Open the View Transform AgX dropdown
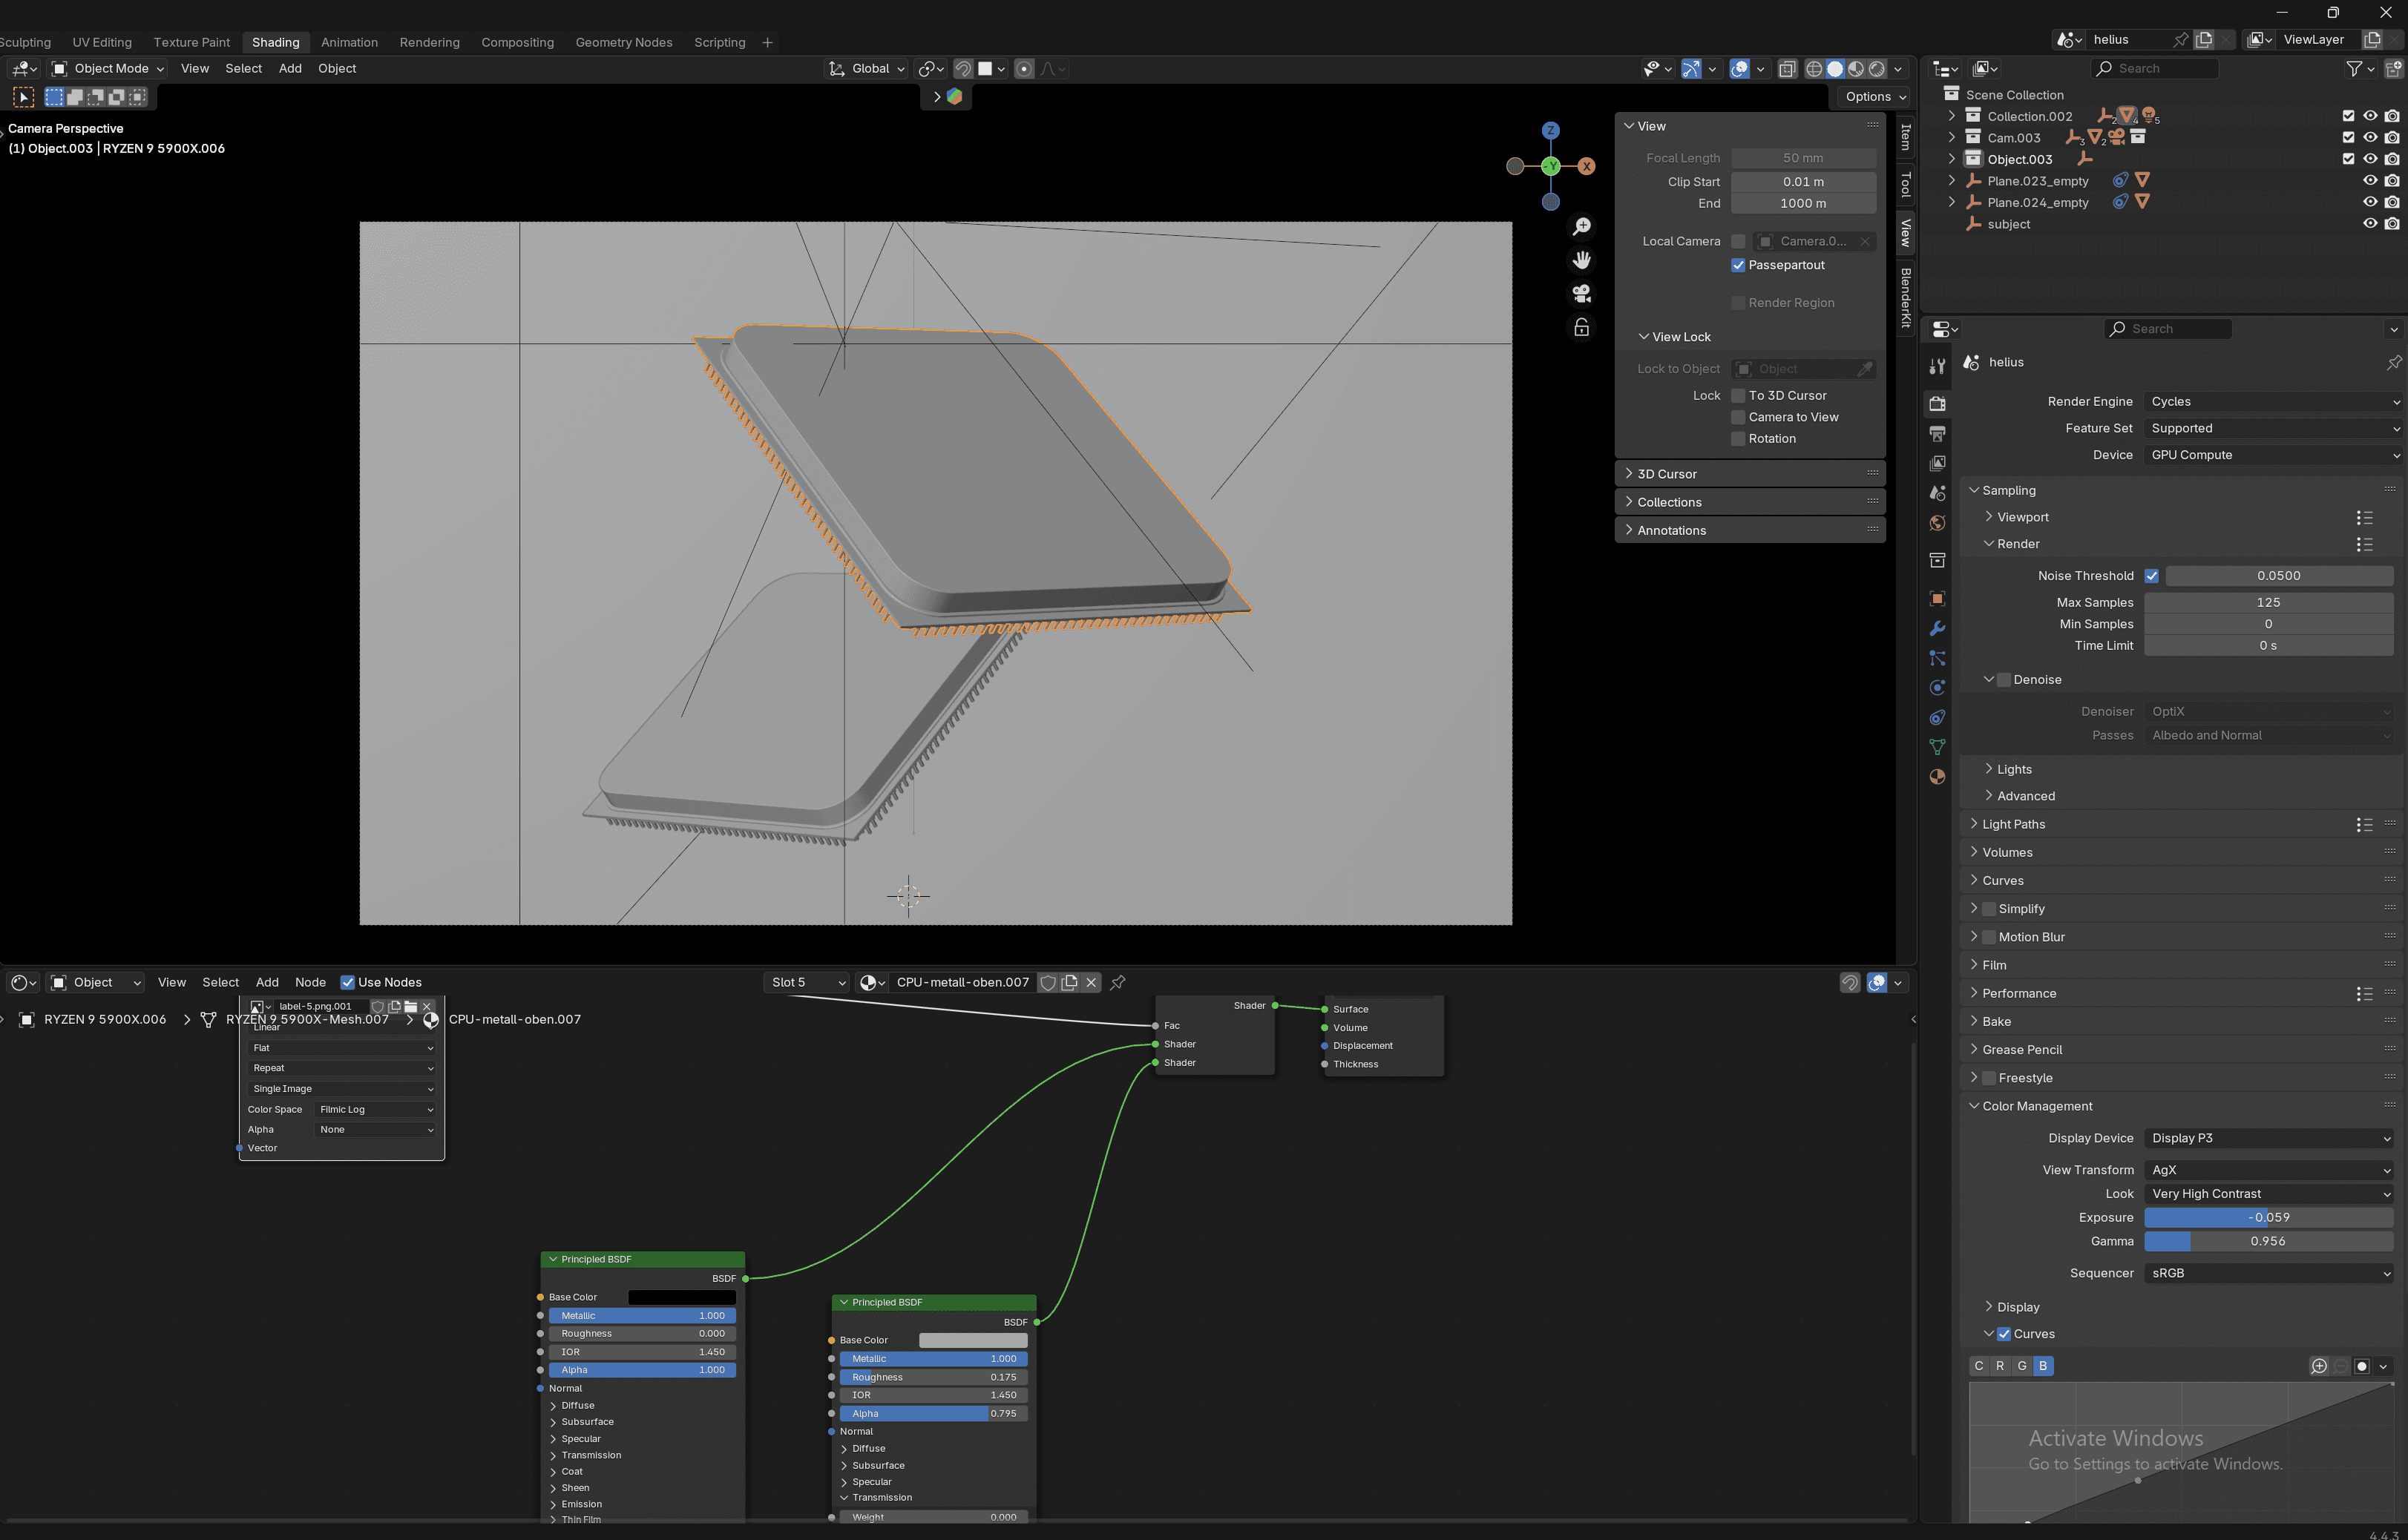The width and height of the screenshot is (2408, 1540). 2268,1169
